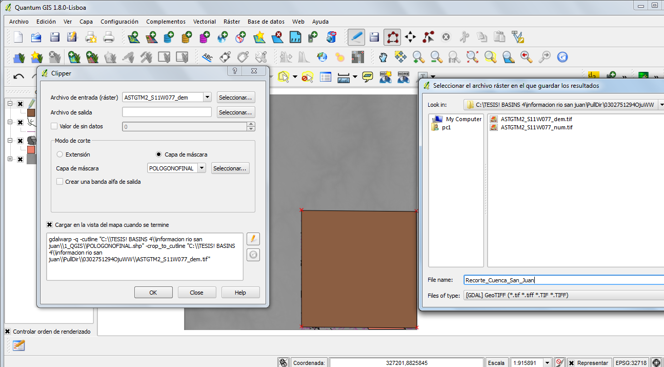Click the New Project blank page icon
The image size is (664, 367).
click(x=18, y=37)
